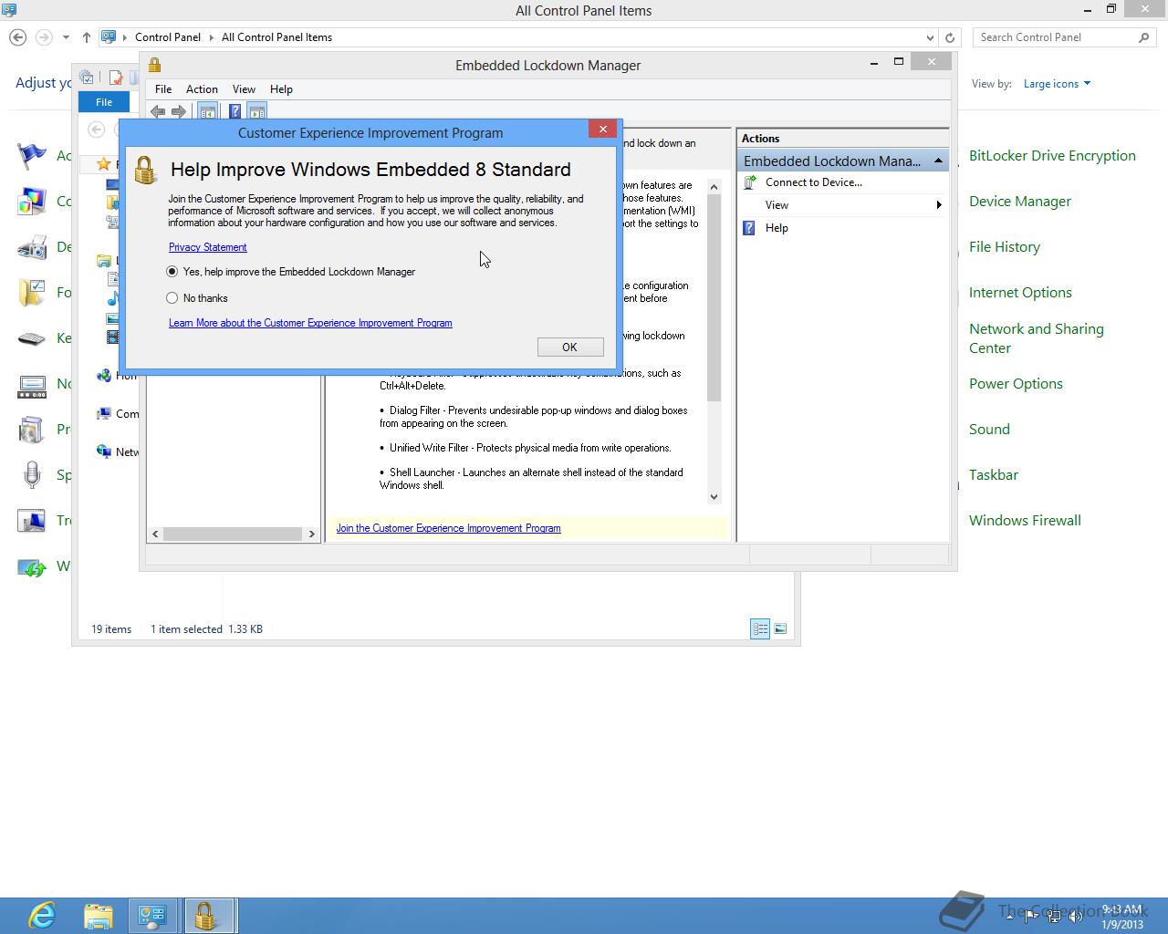Click the left arrow of tree pane horizontal scrollbar

[x=155, y=534]
